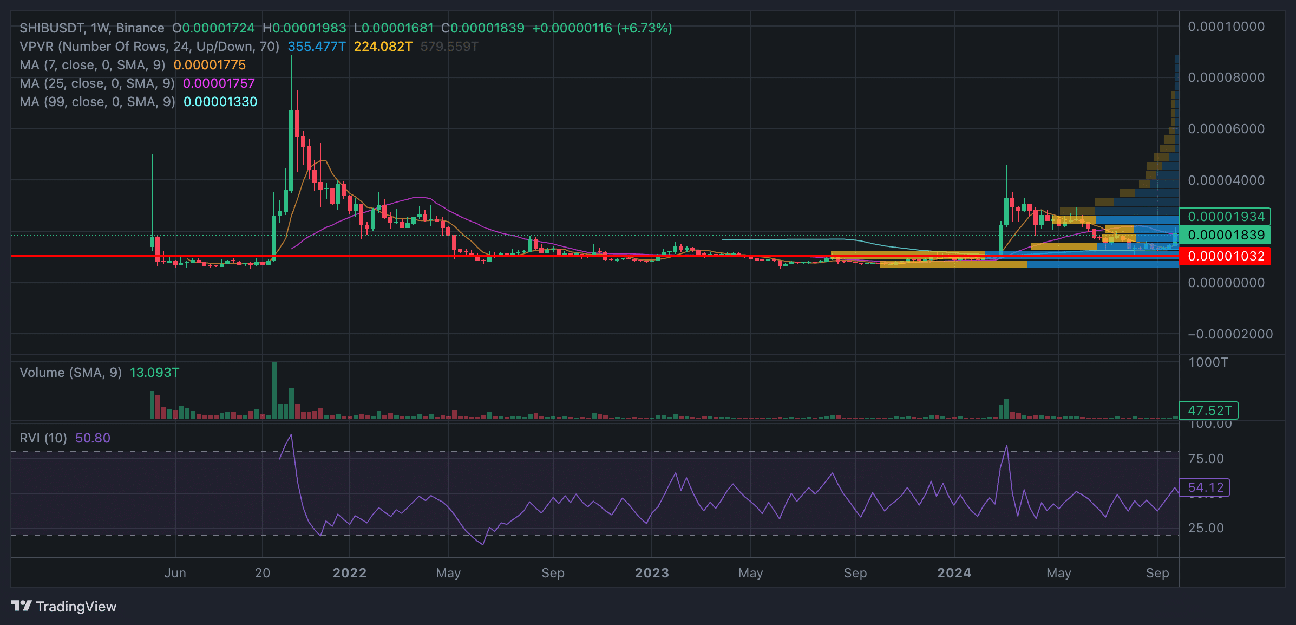Click the 0.00001934 green price label
This screenshot has height=625, width=1296.
point(1225,217)
